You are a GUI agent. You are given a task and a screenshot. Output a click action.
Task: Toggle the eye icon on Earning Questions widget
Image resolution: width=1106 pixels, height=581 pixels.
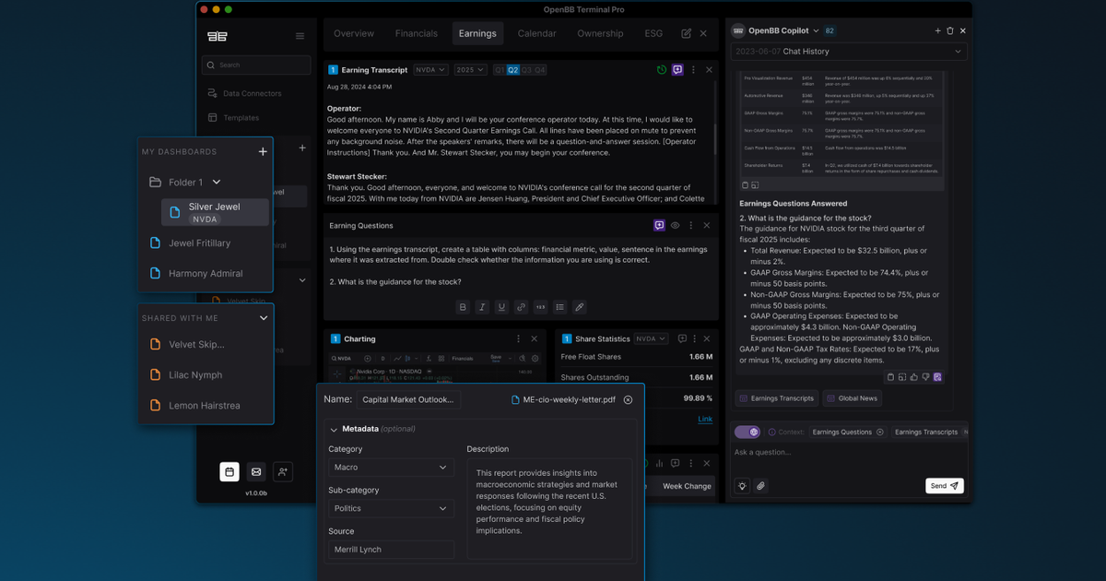(x=676, y=225)
